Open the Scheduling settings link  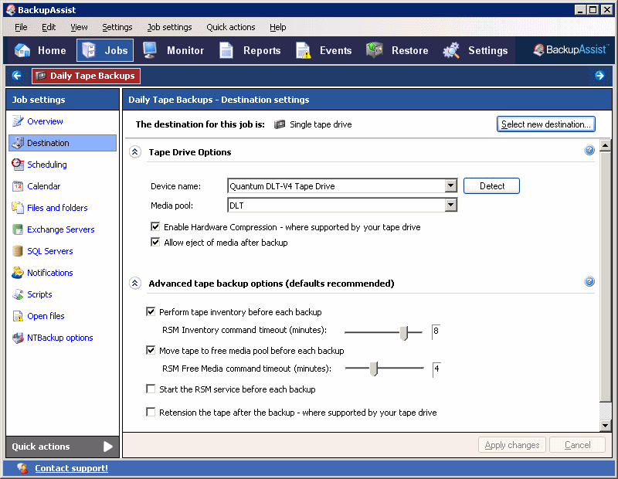tap(47, 165)
